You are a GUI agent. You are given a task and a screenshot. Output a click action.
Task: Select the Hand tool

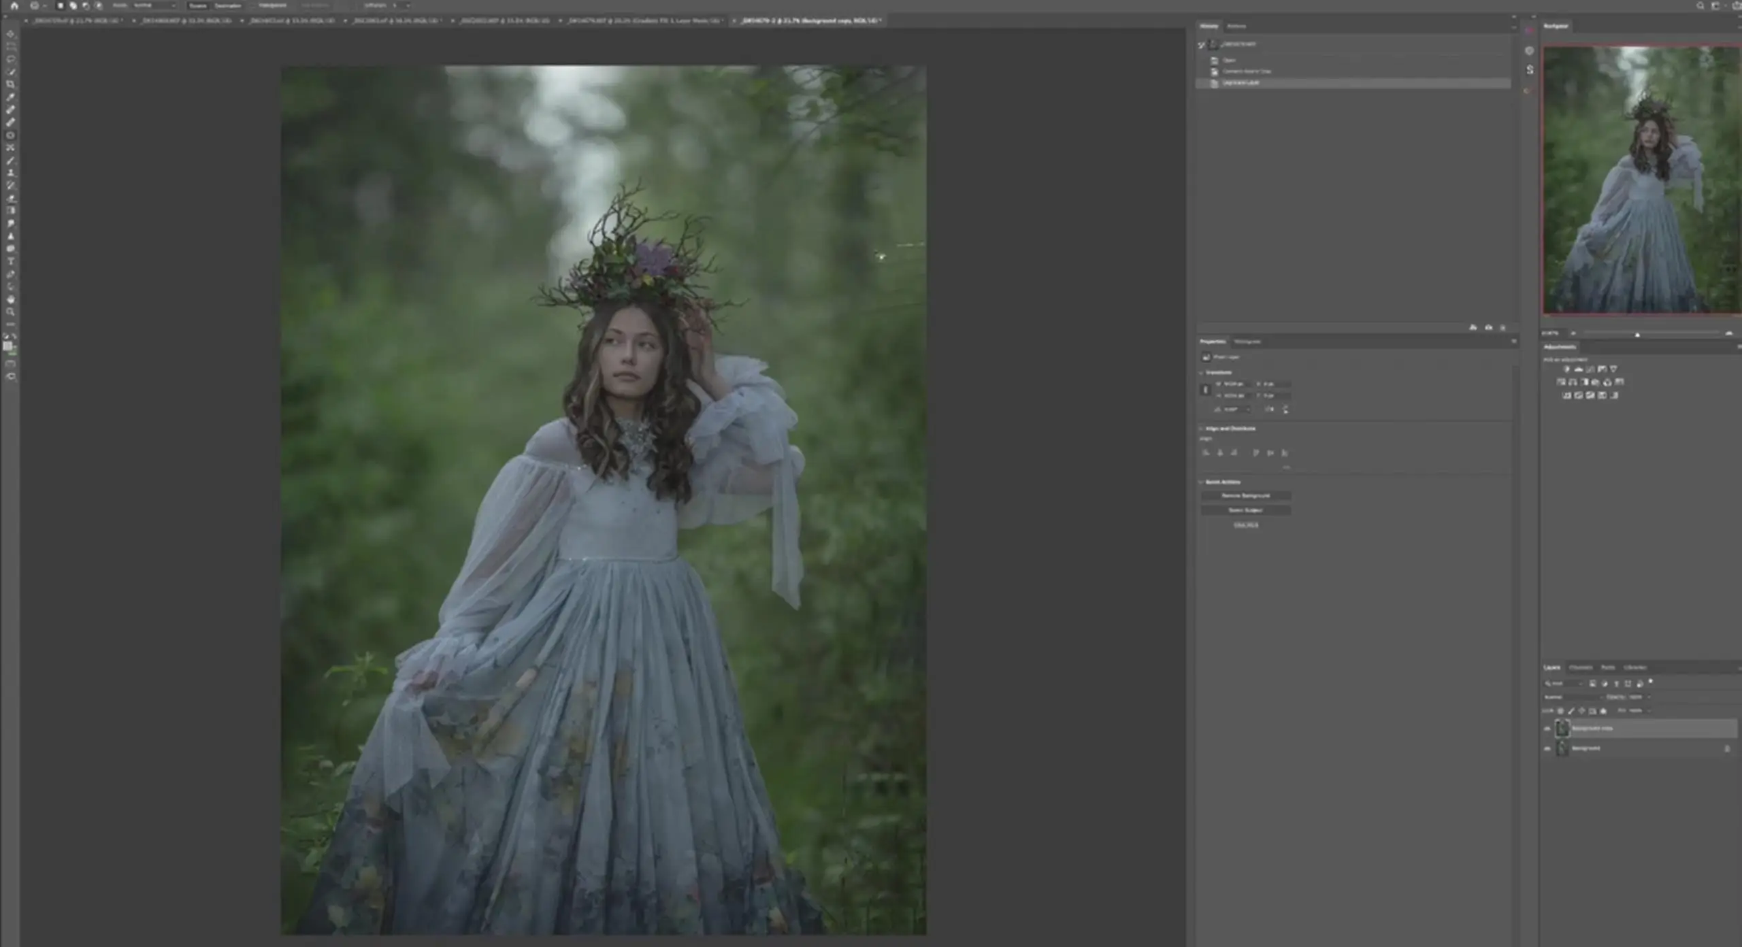(x=10, y=299)
